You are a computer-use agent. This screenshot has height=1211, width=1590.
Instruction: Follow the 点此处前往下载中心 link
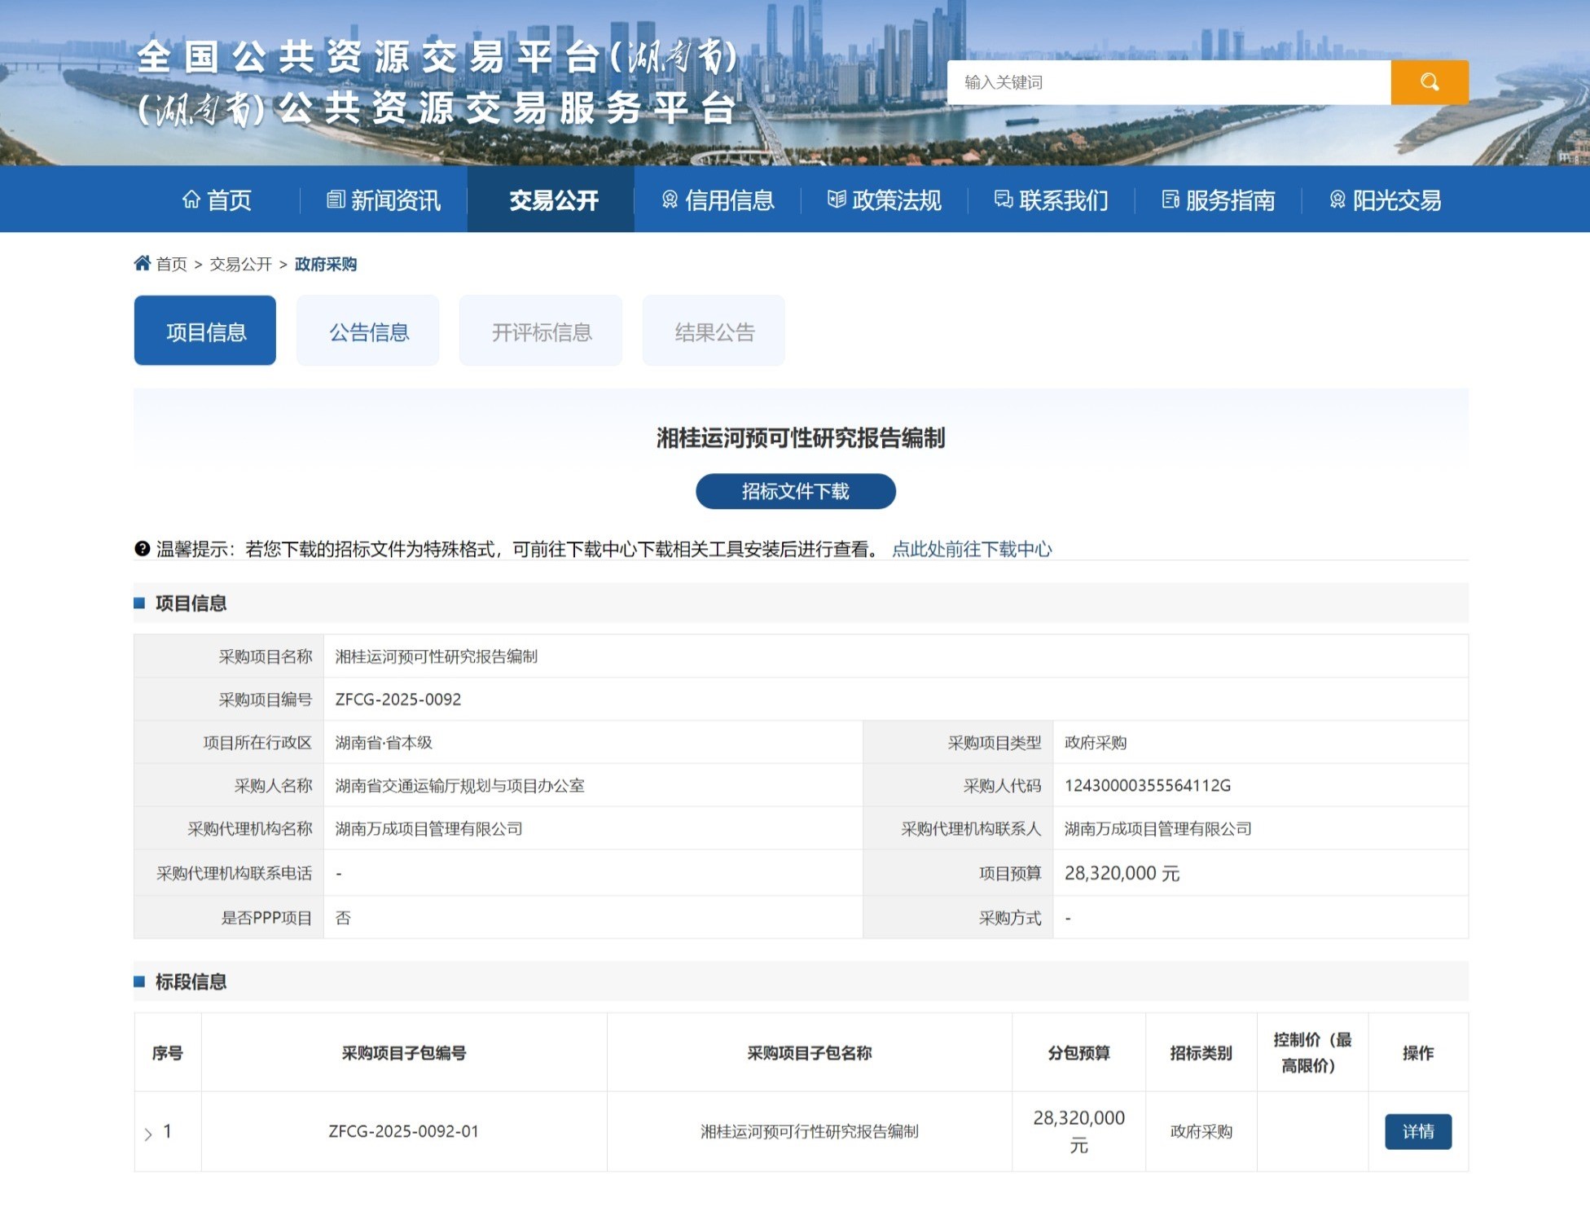(972, 550)
